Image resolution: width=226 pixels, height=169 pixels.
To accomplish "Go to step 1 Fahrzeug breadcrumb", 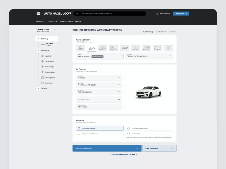I will coord(148,32).
